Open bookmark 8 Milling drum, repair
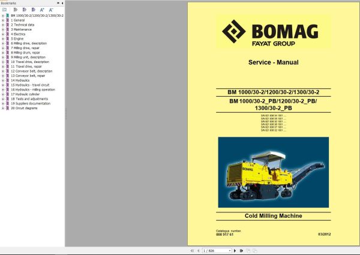Screen dimensions: 360x255 click(x=25, y=53)
